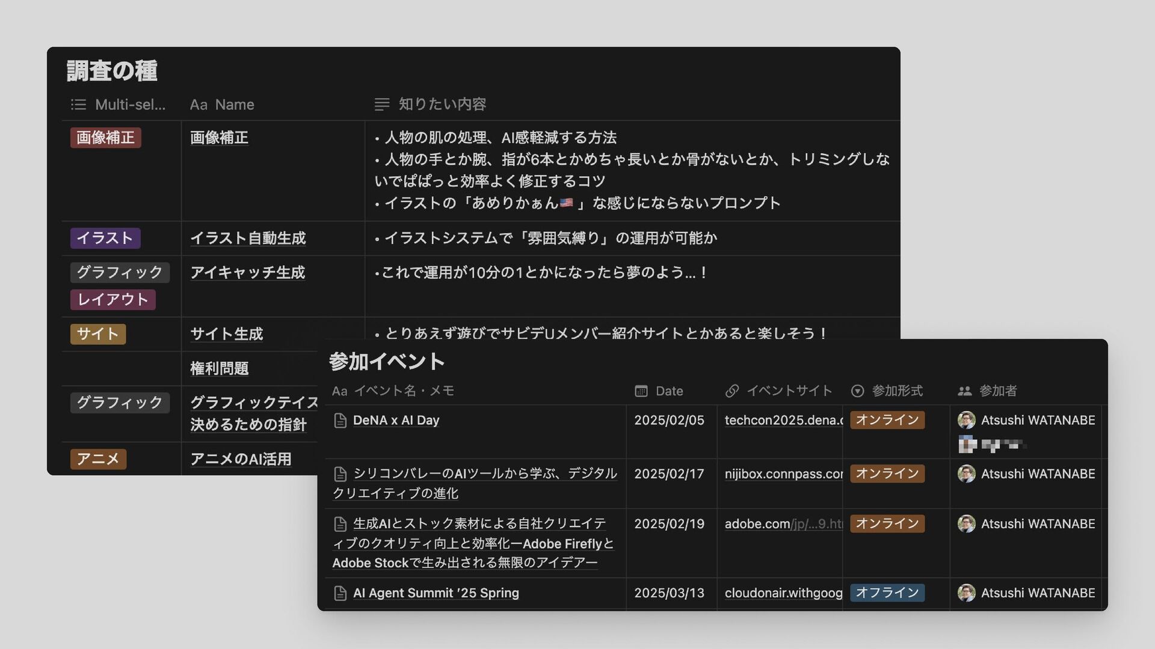Open the アイキャッチ生成 entry

[x=247, y=272]
